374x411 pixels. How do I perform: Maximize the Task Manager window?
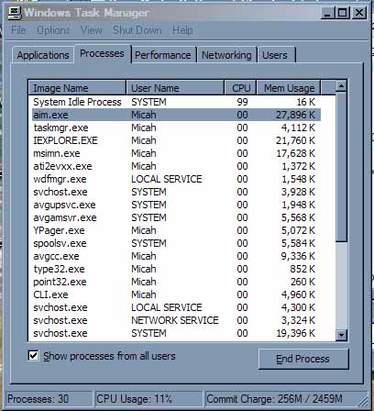[x=343, y=13]
